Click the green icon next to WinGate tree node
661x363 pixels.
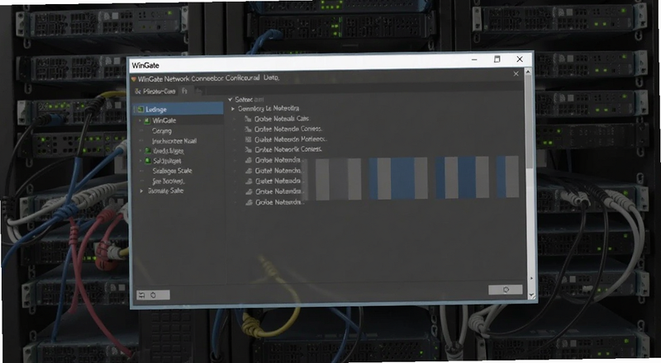point(147,120)
